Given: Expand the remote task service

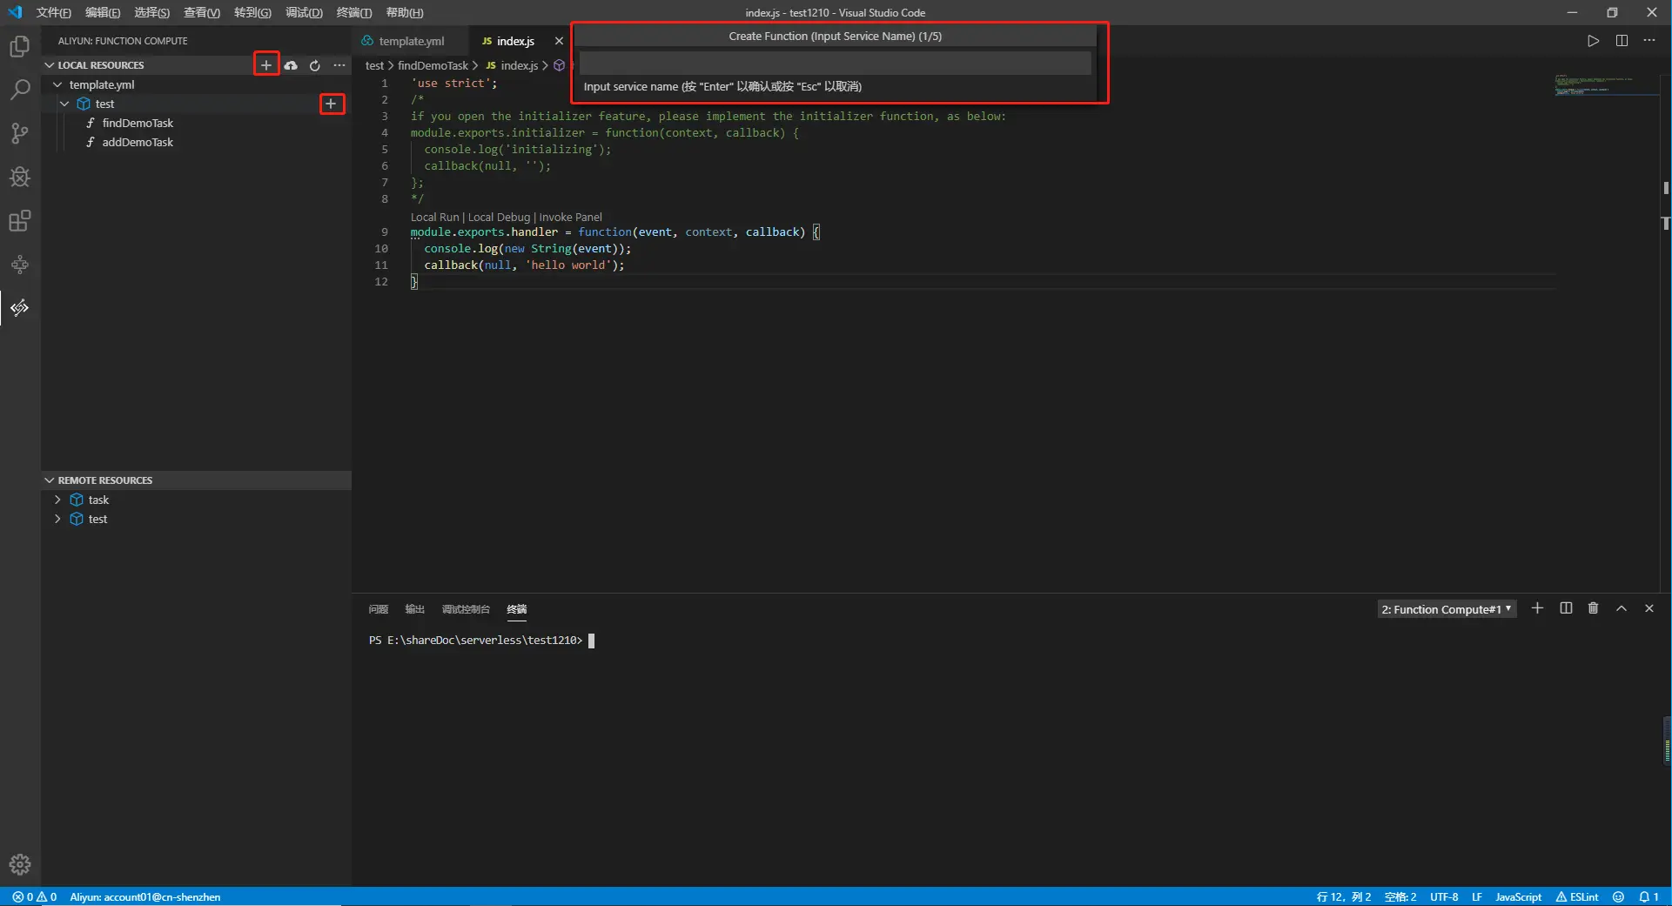Looking at the screenshot, I should [x=57, y=500].
